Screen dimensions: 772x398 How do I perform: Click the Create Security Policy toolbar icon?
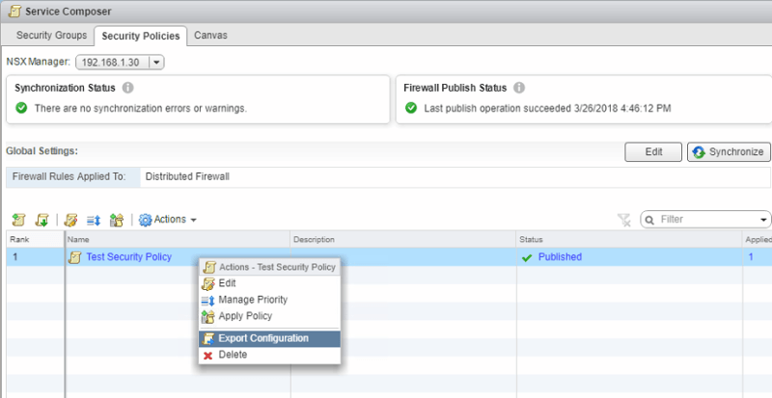[17, 220]
